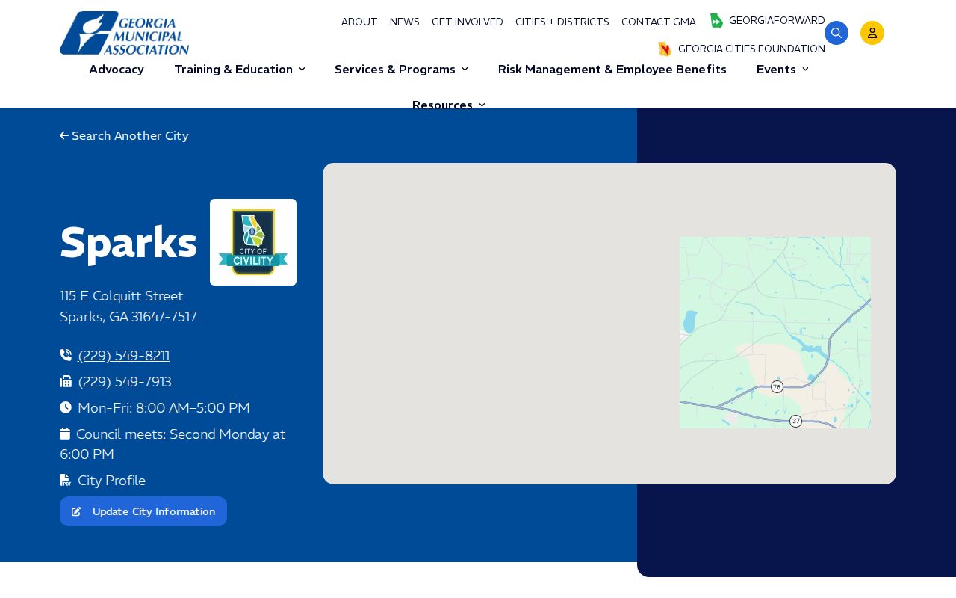Screen dimensions: 956x598
Task: Select the Mon-Fri: 8:00 AM–5:00 PM text
Action: click(164, 407)
